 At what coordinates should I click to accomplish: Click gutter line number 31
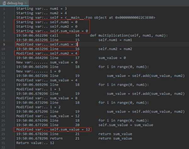4,143
